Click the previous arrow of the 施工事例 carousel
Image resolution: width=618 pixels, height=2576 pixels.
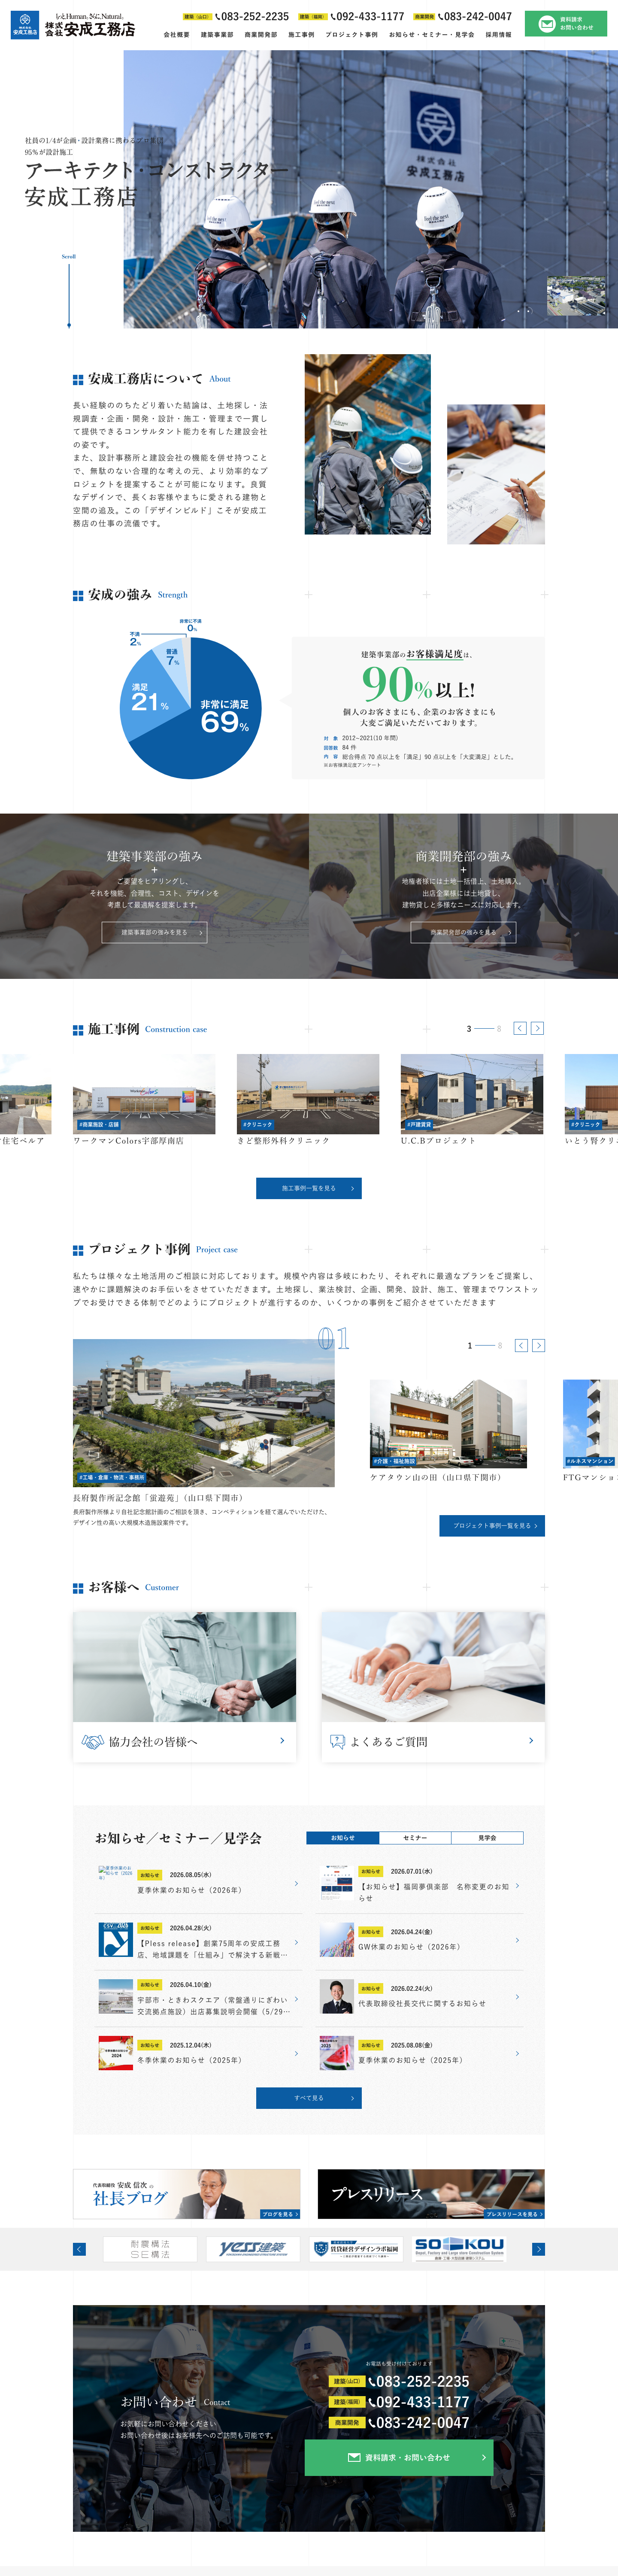point(520,1028)
